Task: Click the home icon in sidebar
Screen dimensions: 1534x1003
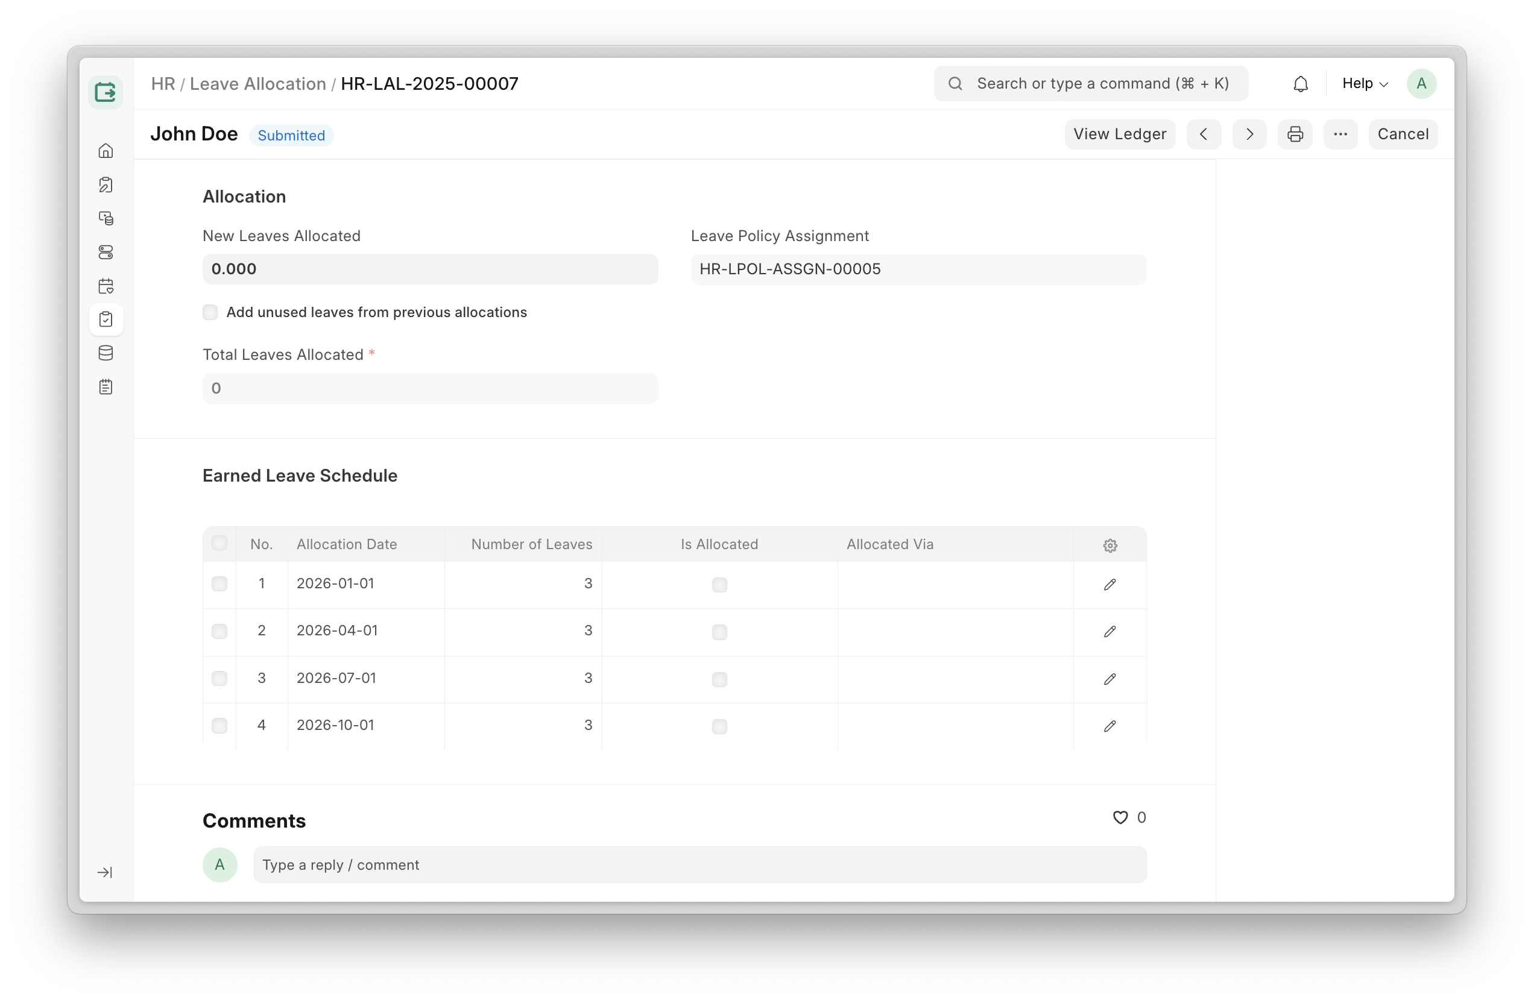Action: 106,151
